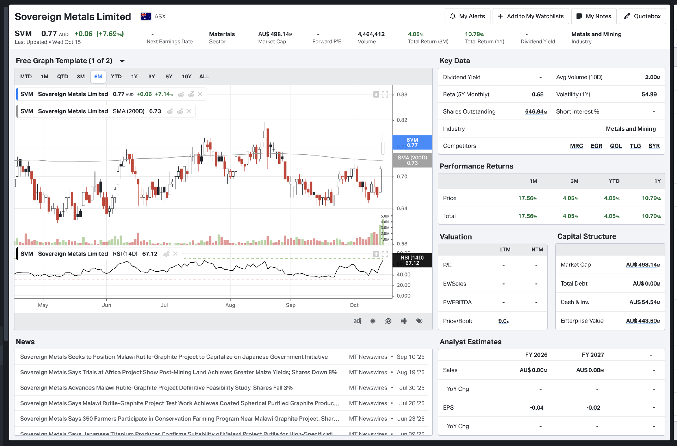Click the fullscreen icon on price chart

click(x=385, y=94)
